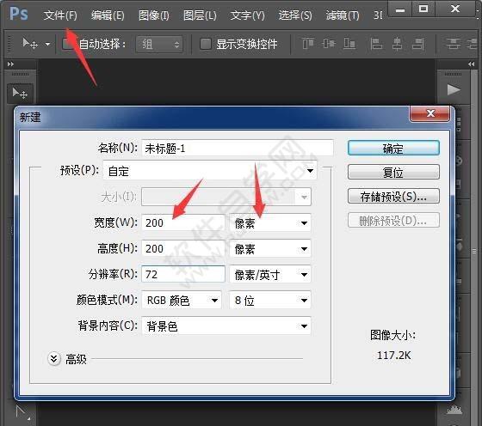This screenshot has width=482, height=426.
Task: Open the 像素/英寸 resolution unit dropdown
Action: pyautogui.click(x=270, y=274)
